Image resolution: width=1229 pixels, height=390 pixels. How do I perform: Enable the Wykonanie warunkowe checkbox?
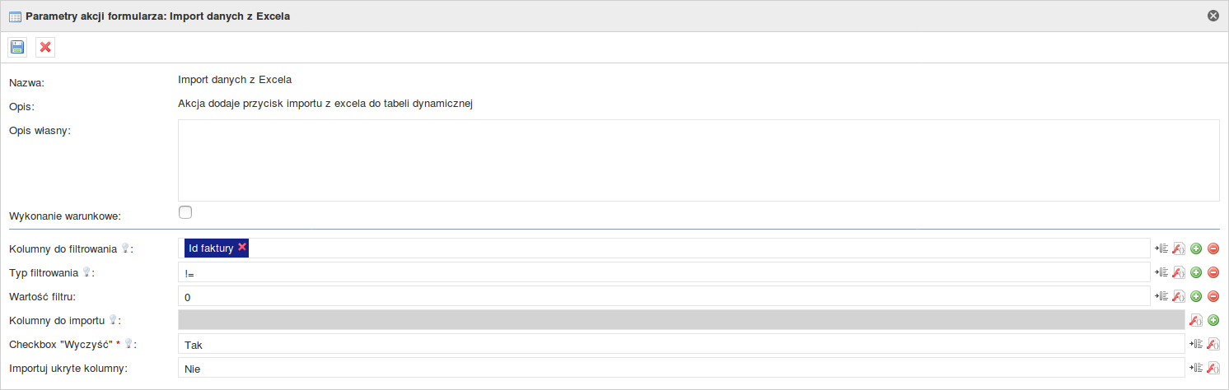pos(185,212)
